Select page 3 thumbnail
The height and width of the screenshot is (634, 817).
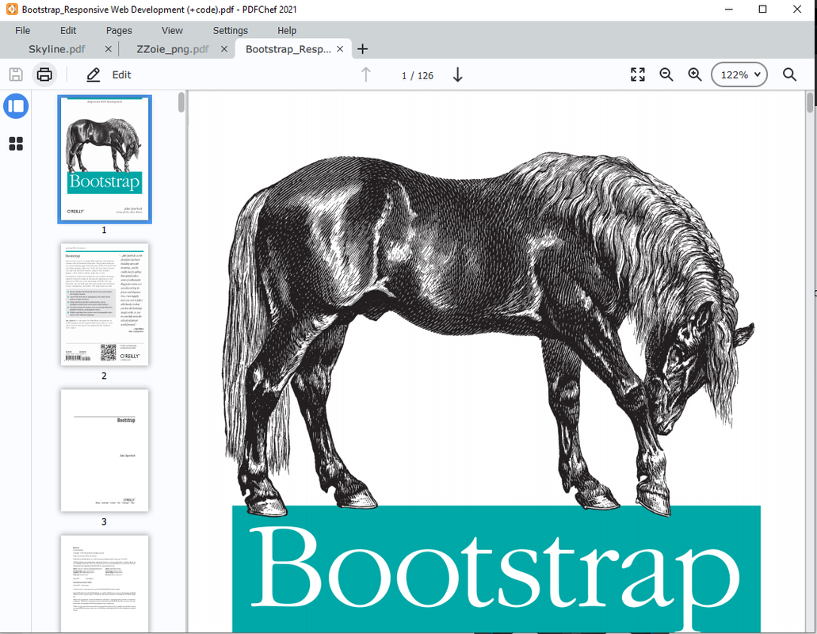click(105, 450)
